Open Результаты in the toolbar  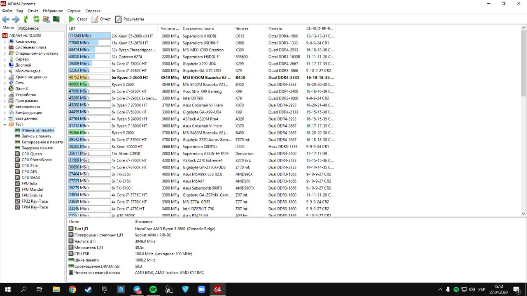129,19
